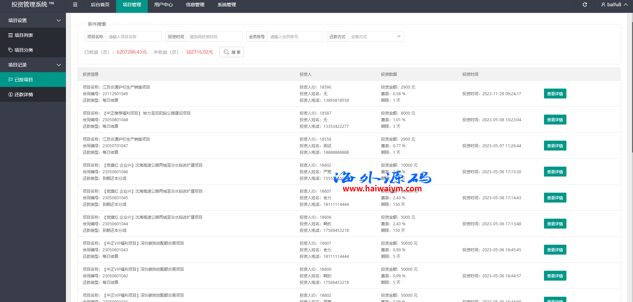This screenshot has width=633, height=302.
Task: Collapse the 项目设置 sidebar group
Action: point(59,20)
